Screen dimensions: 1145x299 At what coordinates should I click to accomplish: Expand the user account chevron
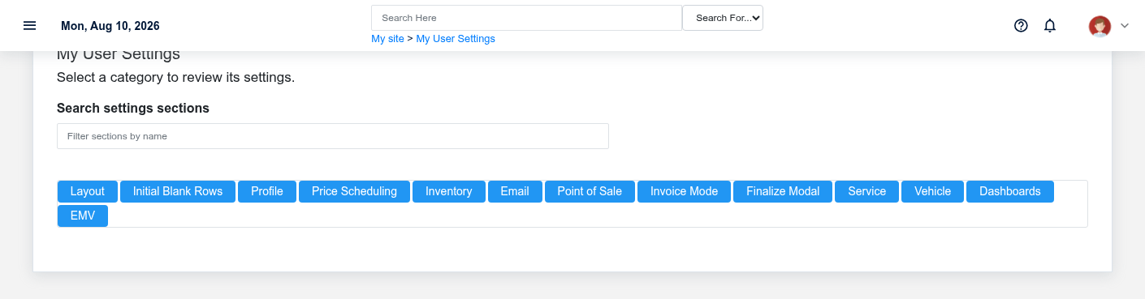(x=1125, y=26)
